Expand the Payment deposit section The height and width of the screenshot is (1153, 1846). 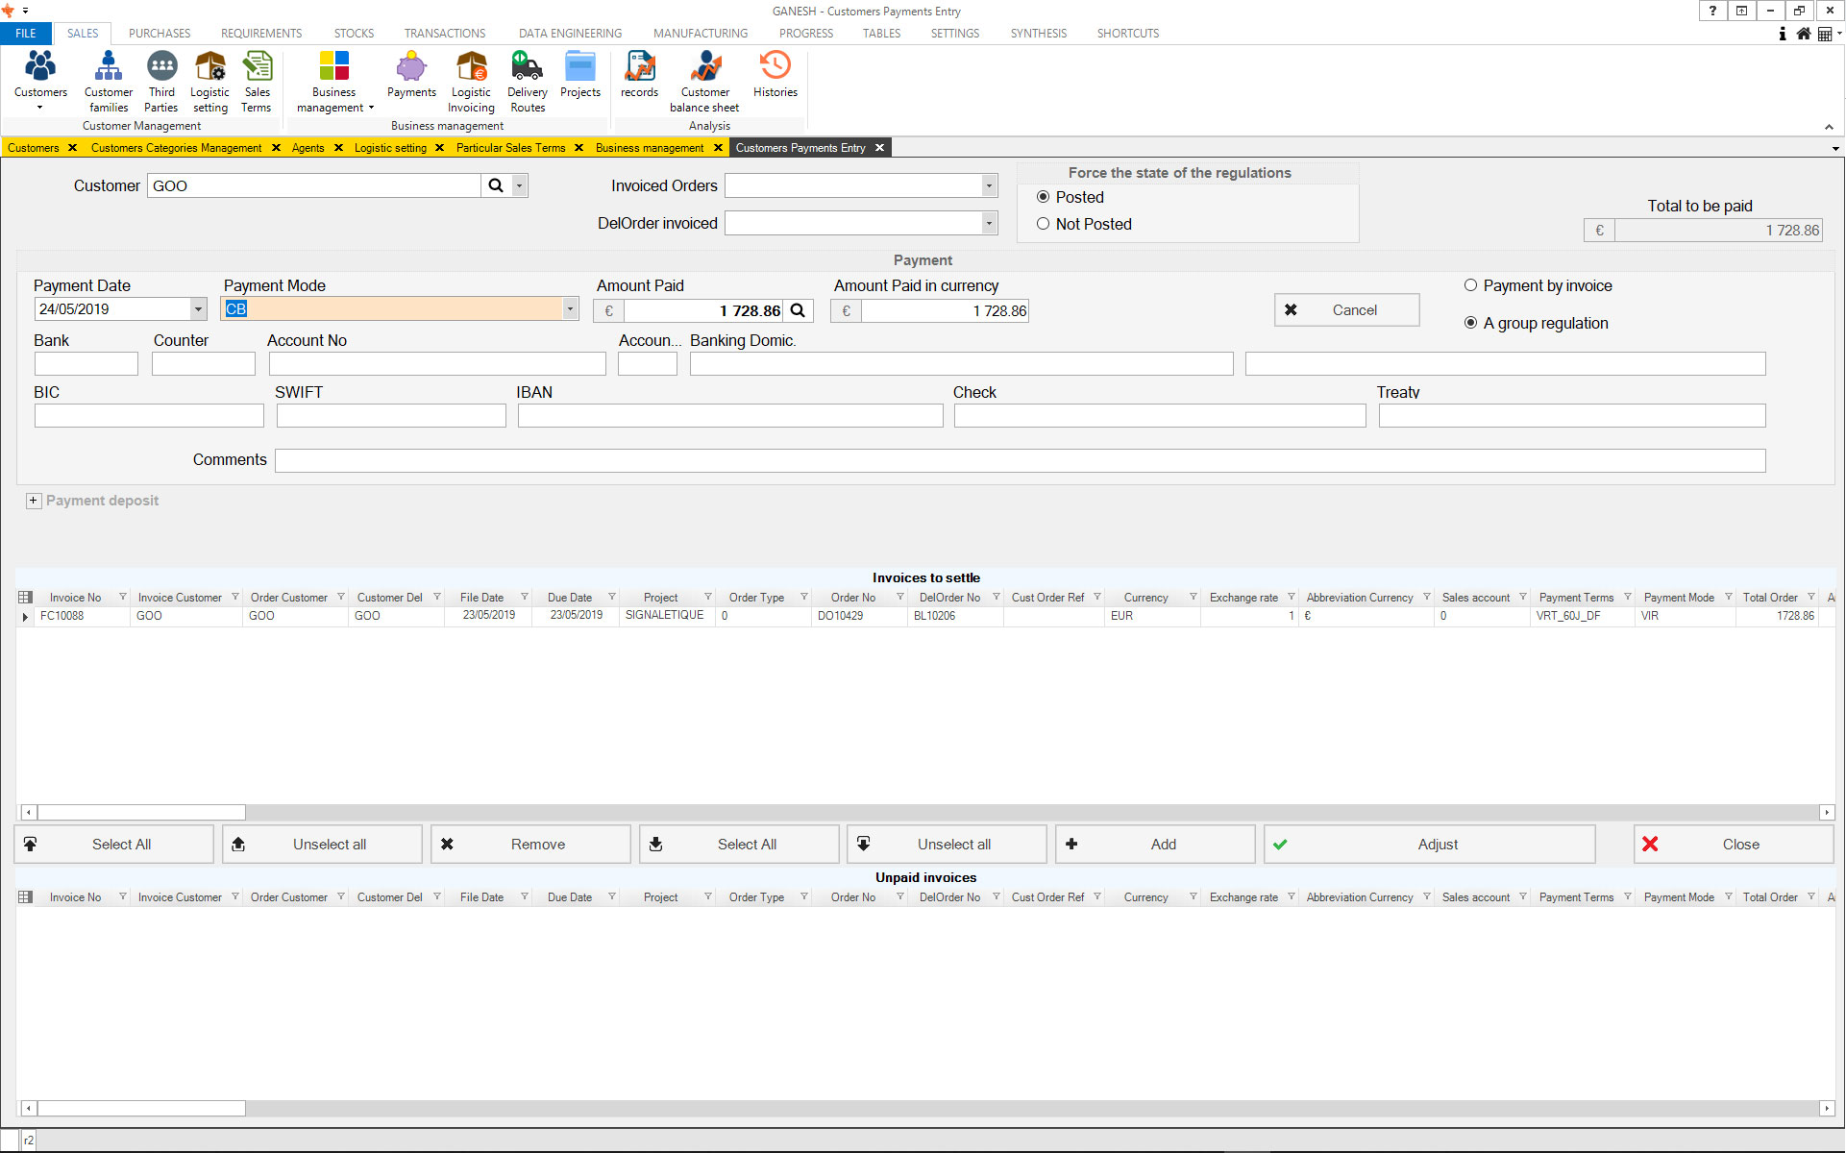(34, 501)
